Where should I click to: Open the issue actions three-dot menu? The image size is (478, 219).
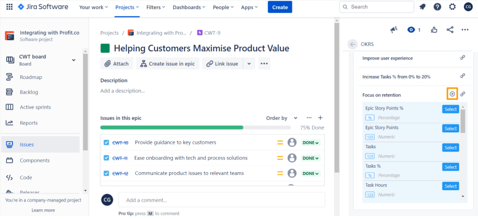tap(465, 29)
